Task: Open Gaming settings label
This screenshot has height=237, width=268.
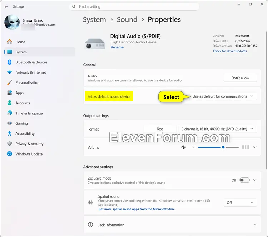Action: (21, 123)
